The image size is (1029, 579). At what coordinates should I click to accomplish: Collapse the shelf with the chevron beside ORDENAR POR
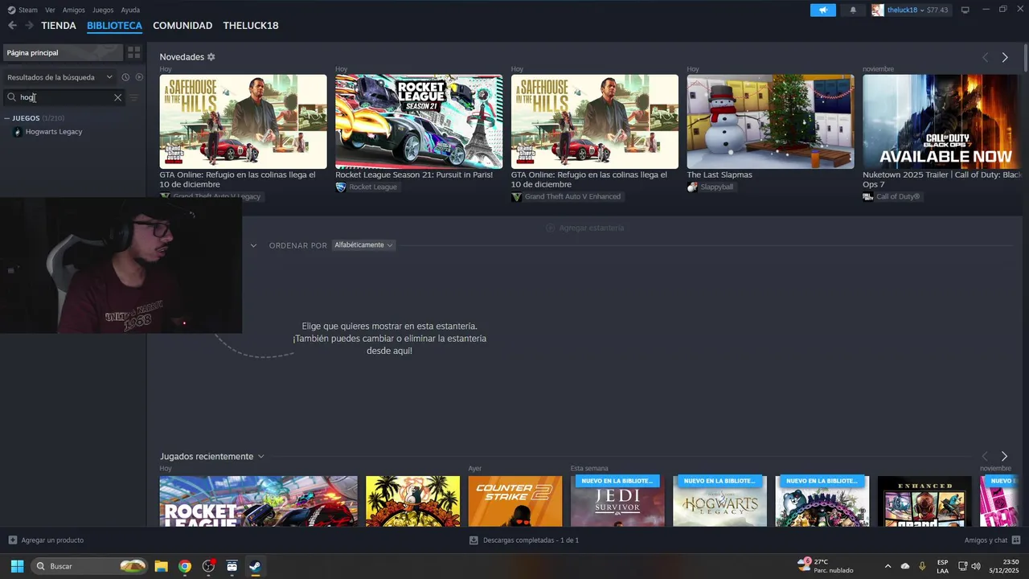(x=254, y=245)
